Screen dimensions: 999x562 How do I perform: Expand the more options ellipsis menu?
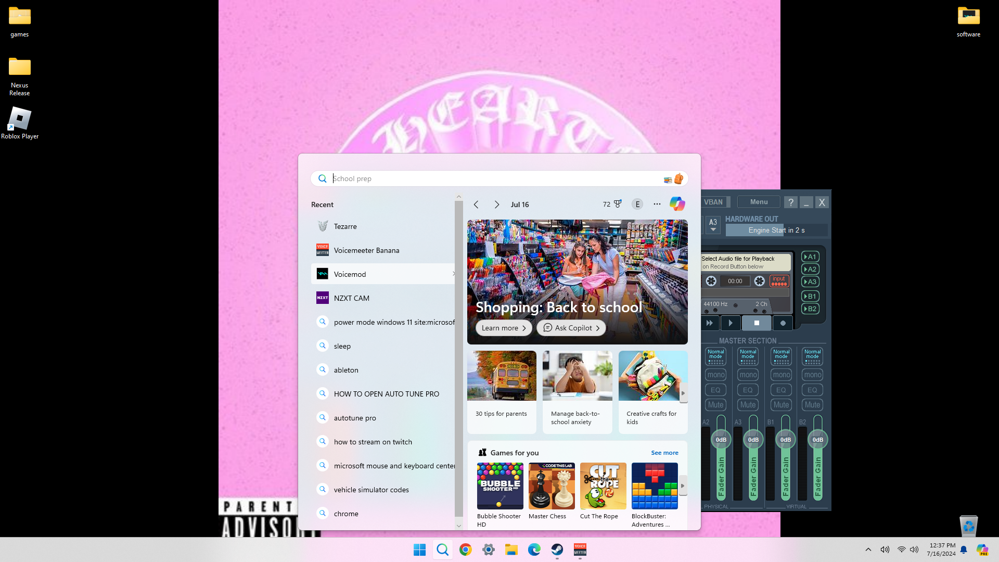(x=657, y=204)
